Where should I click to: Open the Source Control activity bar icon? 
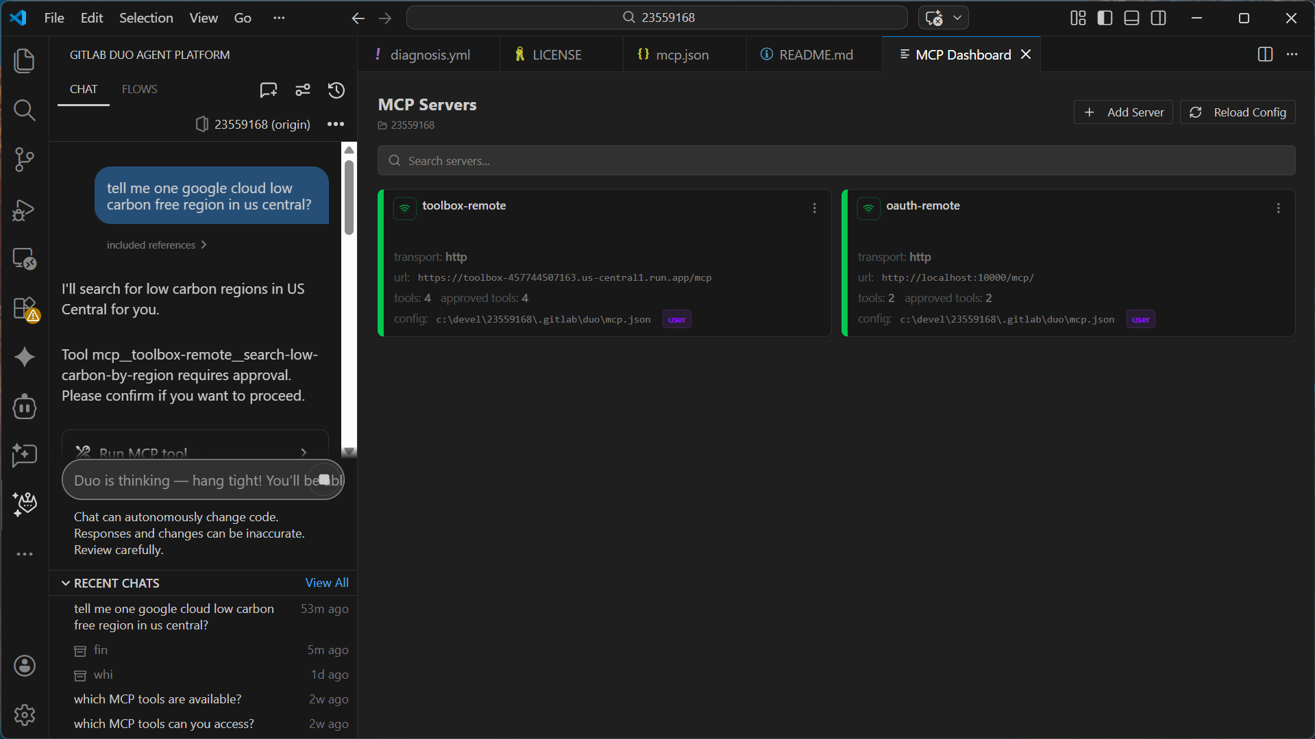tap(25, 160)
